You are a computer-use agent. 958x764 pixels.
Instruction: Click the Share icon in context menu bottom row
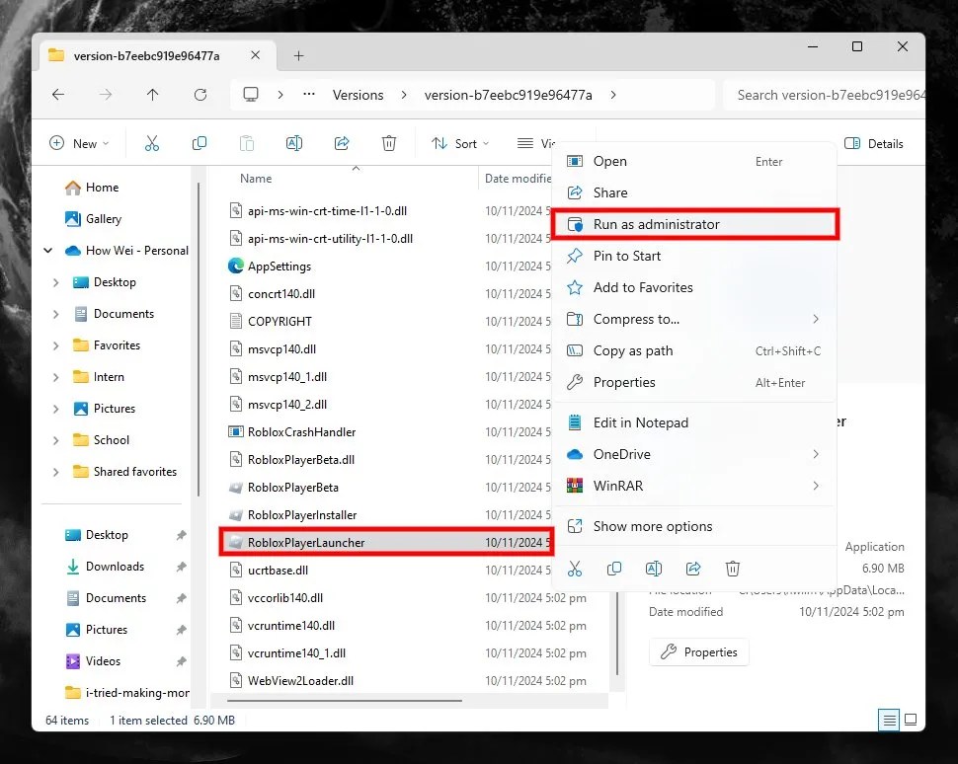click(693, 570)
